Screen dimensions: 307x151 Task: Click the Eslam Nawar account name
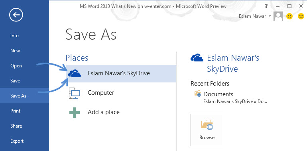[252, 16]
